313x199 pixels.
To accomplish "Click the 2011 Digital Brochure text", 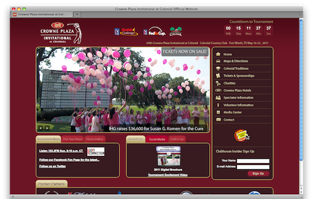I will tap(168, 170).
